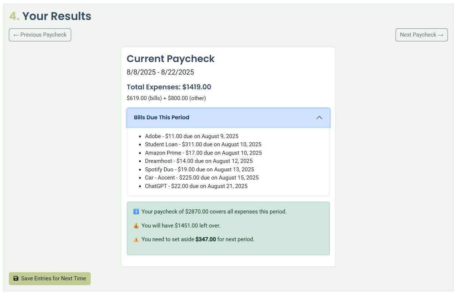This screenshot has width=456, height=294.
Task: Select the Adobe bill entry
Action: tap(192, 136)
